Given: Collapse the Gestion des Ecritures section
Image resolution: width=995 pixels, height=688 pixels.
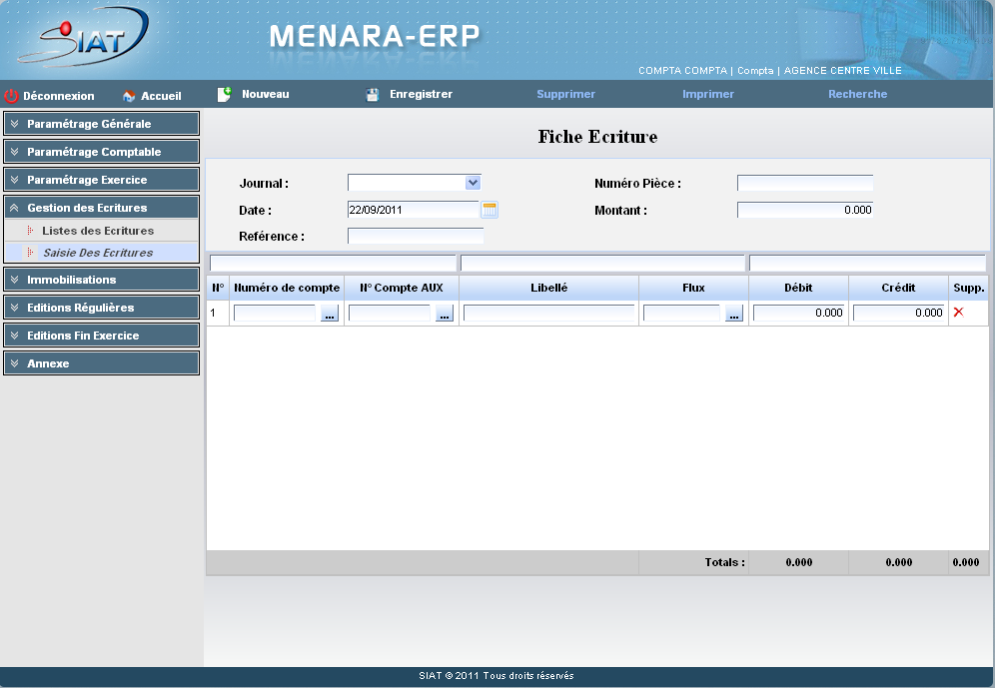Looking at the screenshot, I should pyautogui.click(x=102, y=208).
